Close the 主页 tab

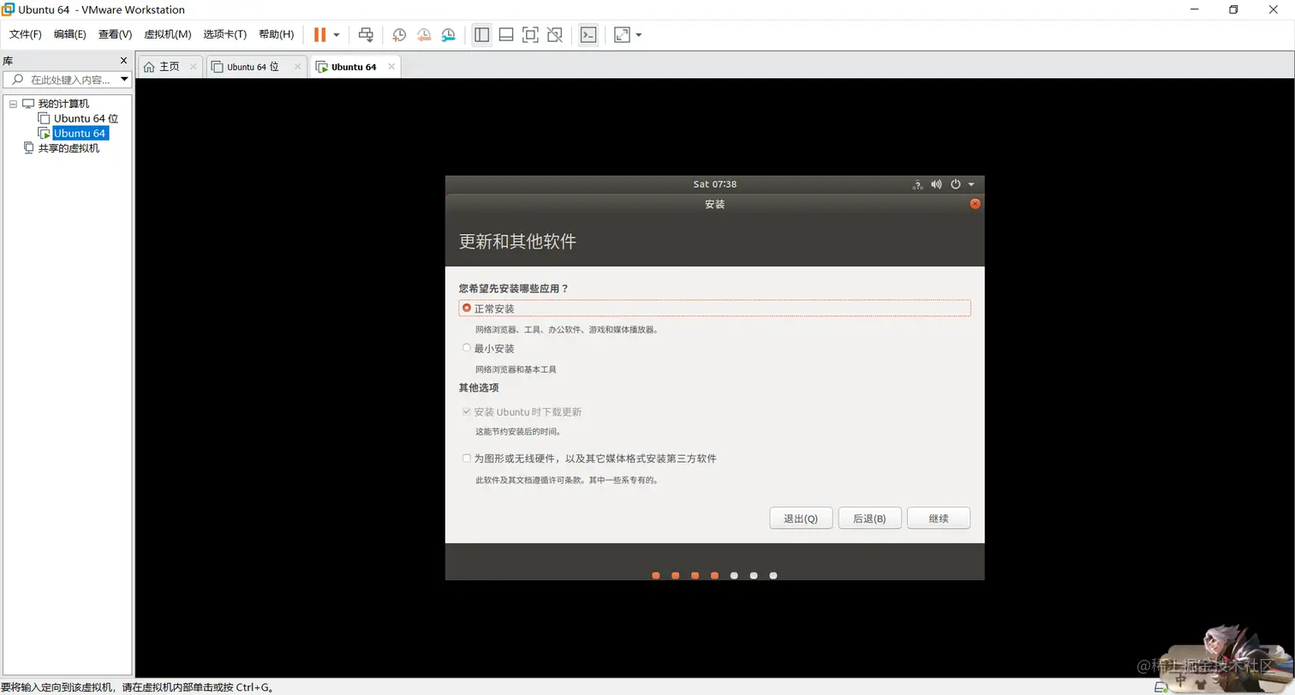193,66
